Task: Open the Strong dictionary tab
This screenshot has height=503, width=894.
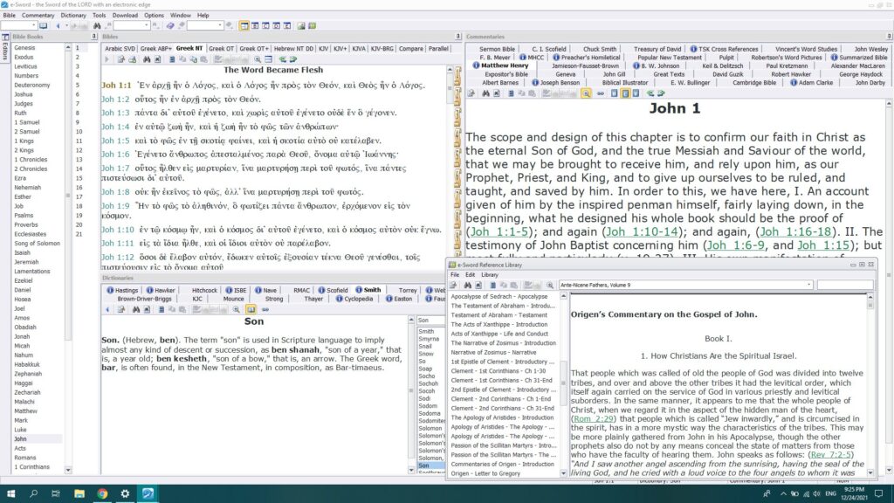Action: click(274, 299)
